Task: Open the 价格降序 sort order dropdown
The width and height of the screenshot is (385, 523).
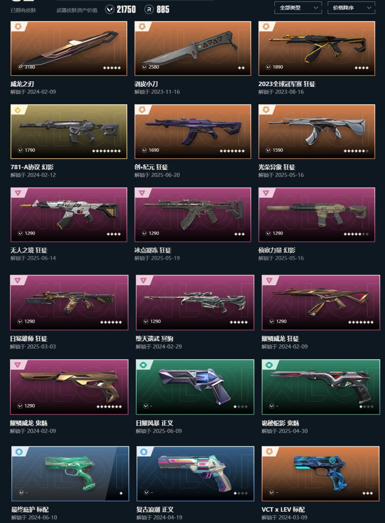Action: point(351,7)
